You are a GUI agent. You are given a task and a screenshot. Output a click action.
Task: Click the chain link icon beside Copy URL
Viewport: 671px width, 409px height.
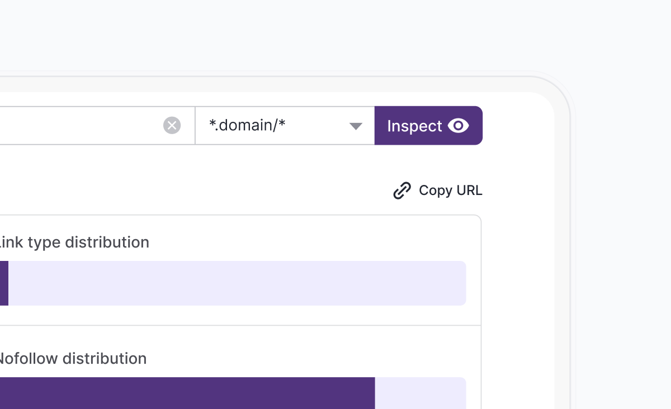[x=402, y=191]
